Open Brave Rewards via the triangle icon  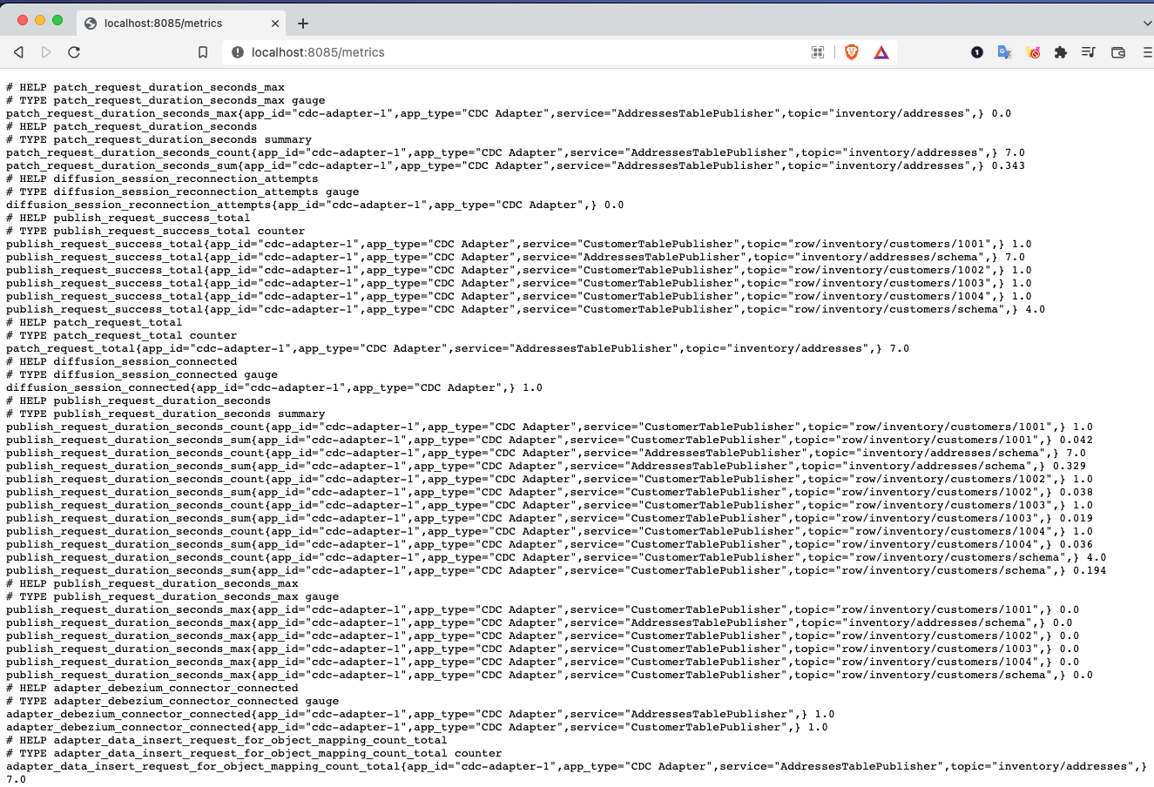click(x=881, y=52)
